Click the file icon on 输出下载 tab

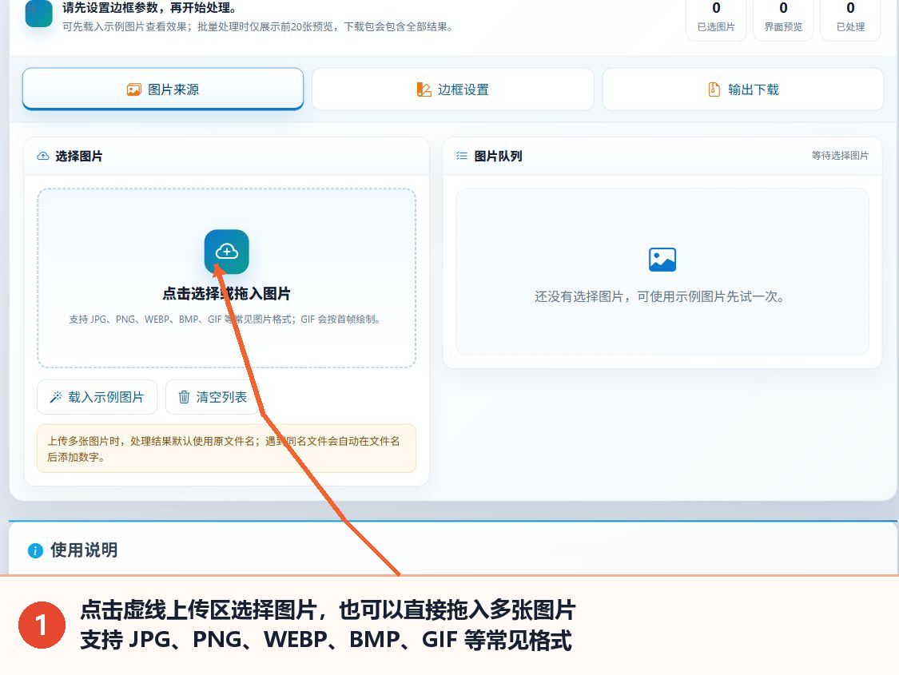pyautogui.click(x=714, y=89)
